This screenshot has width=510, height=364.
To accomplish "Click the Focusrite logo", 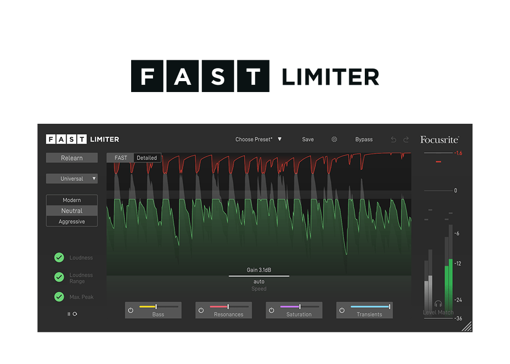I will [439, 139].
